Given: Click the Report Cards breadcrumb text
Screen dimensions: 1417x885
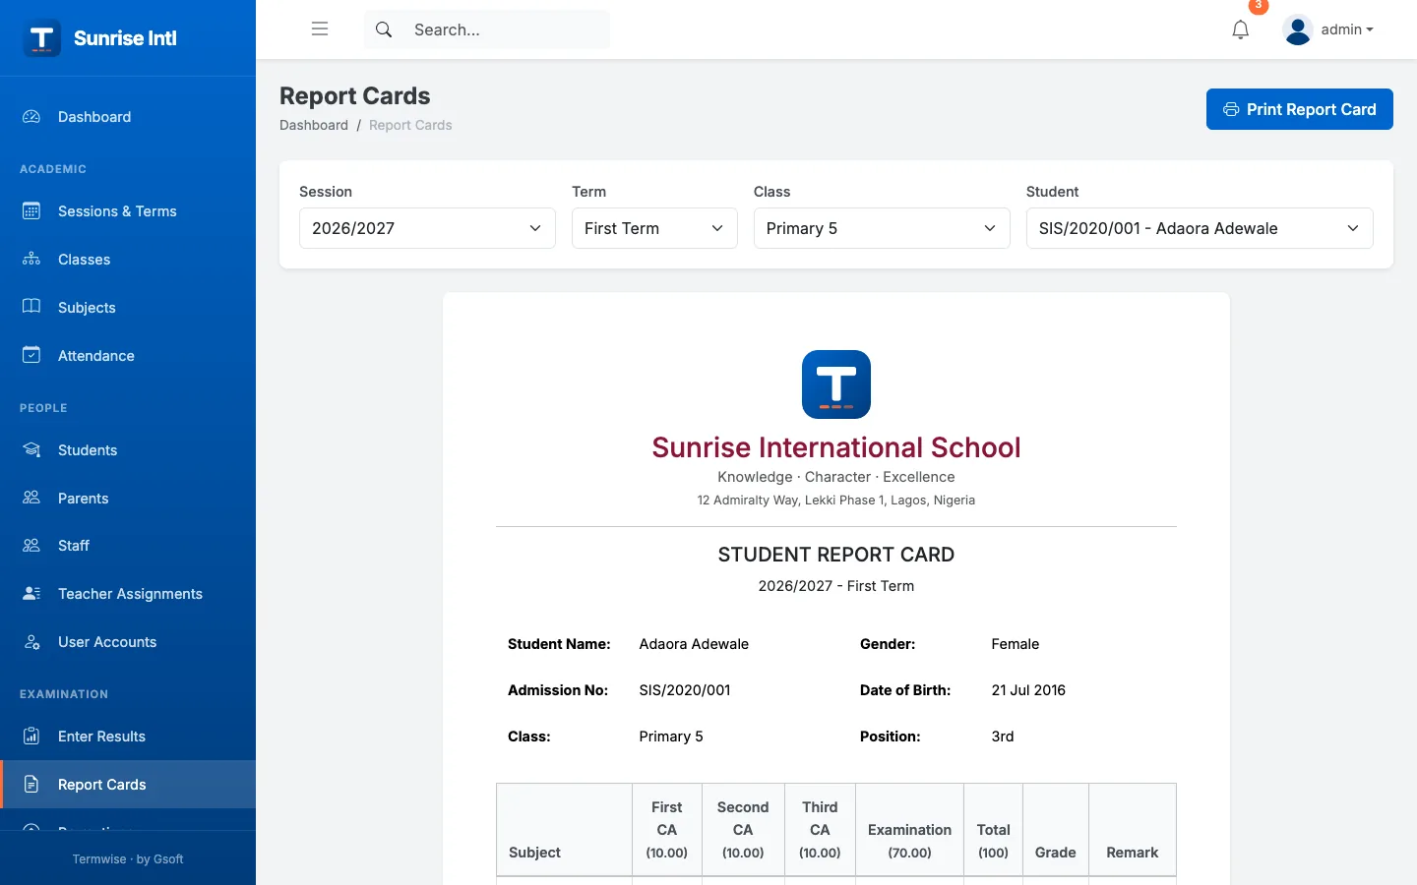Looking at the screenshot, I should coord(410,125).
